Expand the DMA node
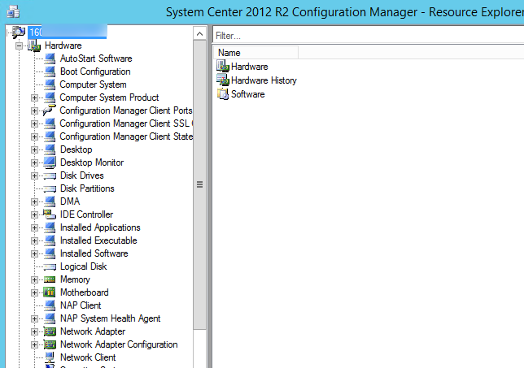Screen dimensions: 524x368 pos(34,201)
